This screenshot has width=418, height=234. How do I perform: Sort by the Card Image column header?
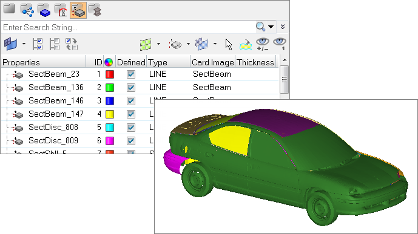(212, 62)
